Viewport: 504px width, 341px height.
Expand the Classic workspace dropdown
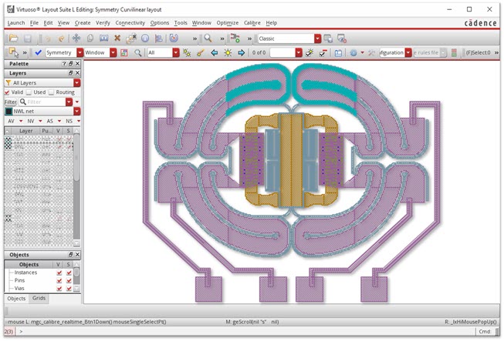pos(317,38)
